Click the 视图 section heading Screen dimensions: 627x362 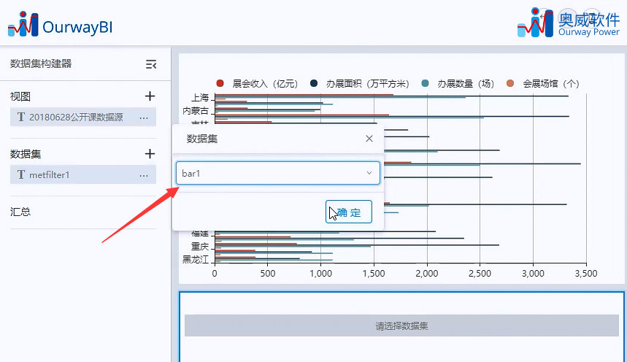(20, 96)
